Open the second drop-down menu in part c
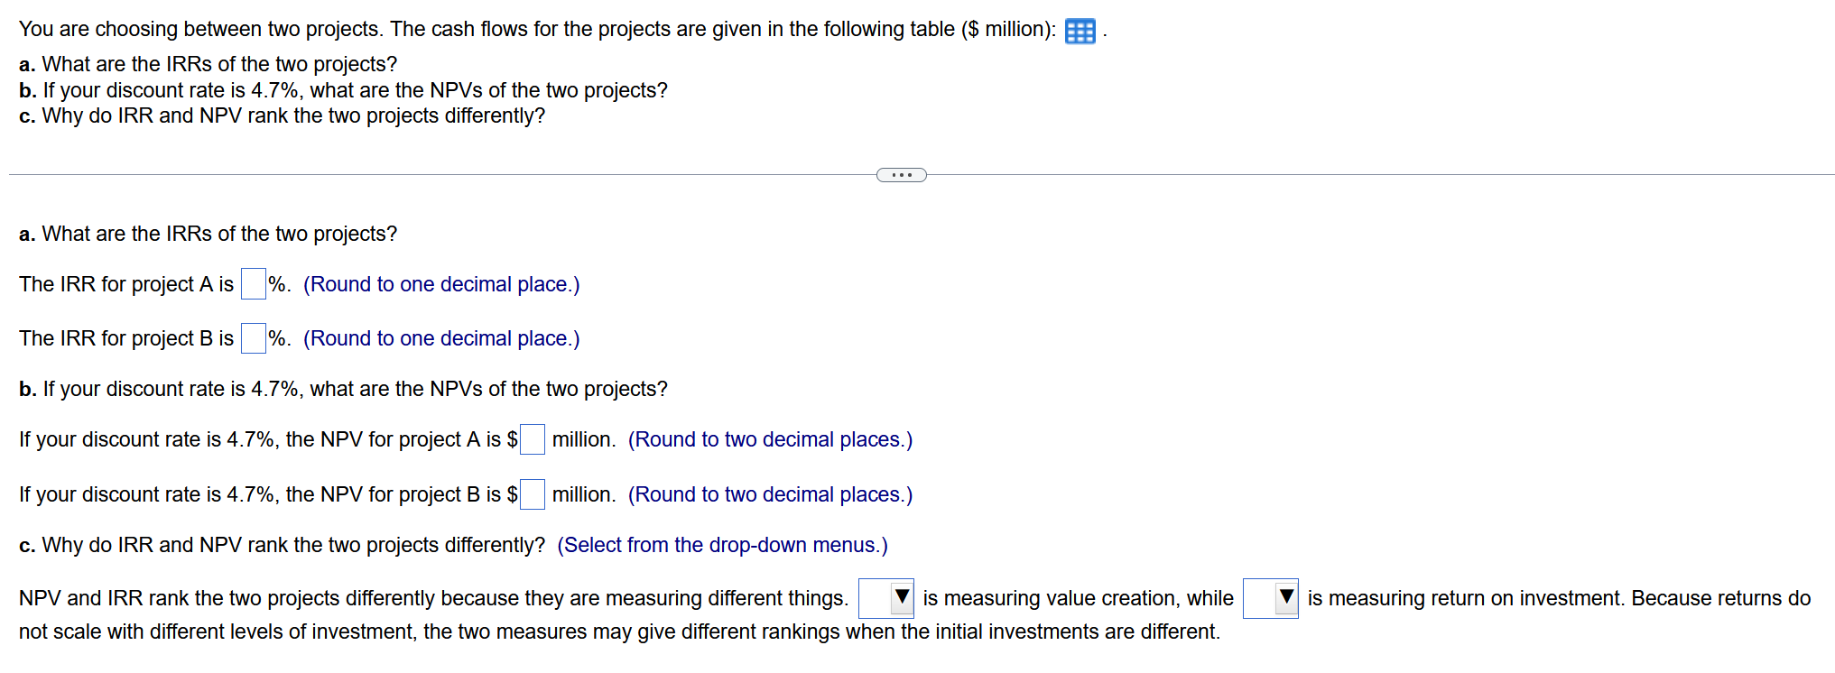This screenshot has height=673, width=1835. coord(1270,597)
